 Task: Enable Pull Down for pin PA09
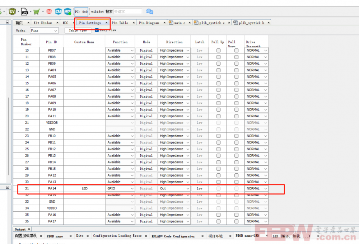click(236, 103)
